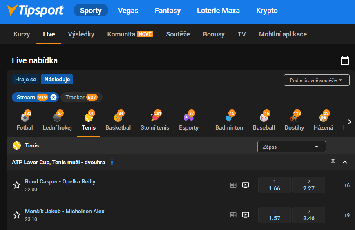Pin the ATP Laver Cup competition

[x=333, y=162]
